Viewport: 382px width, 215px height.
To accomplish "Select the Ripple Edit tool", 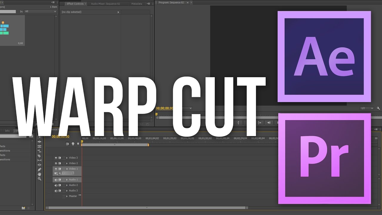I will pyautogui.click(x=39, y=142).
